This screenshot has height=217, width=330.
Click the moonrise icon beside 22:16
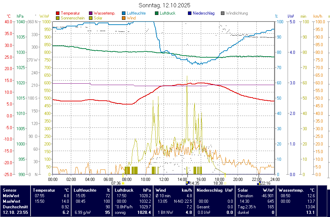pos(259,183)
